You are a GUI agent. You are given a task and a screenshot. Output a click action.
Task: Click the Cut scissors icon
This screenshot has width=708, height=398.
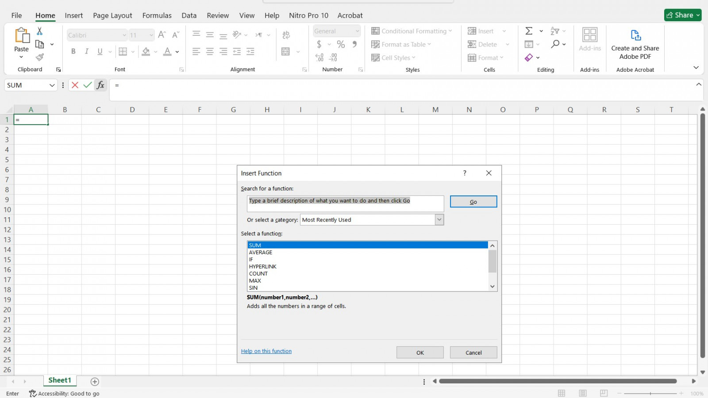coord(39,31)
